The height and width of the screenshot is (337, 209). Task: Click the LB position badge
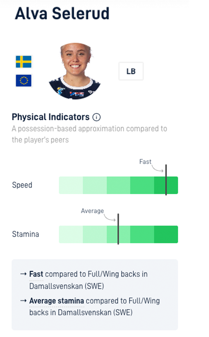pyautogui.click(x=131, y=71)
